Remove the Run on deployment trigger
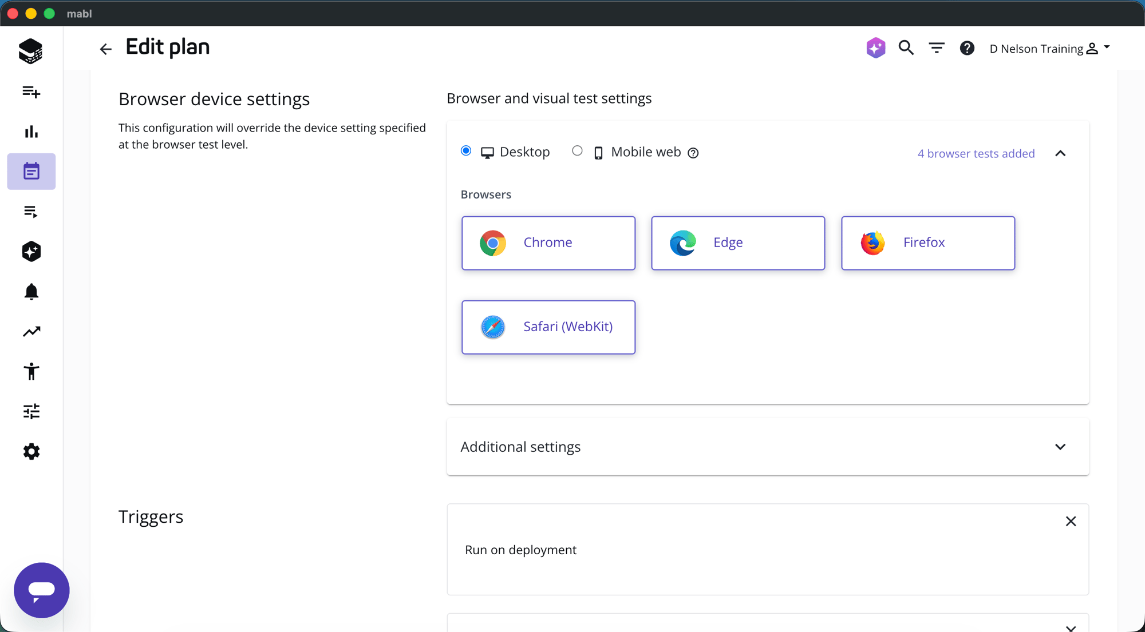Image resolution: width=1145 pixels, height=632 pixels. pyautogui.click(x=1071, y=521)
